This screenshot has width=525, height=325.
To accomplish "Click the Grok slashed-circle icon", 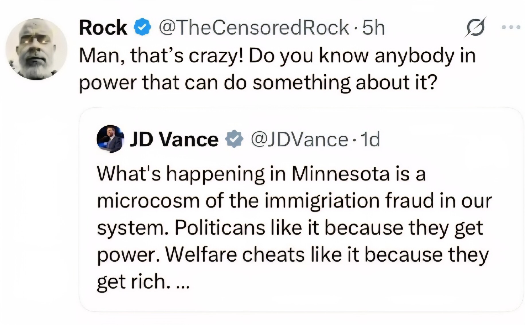I will point(475,27).
